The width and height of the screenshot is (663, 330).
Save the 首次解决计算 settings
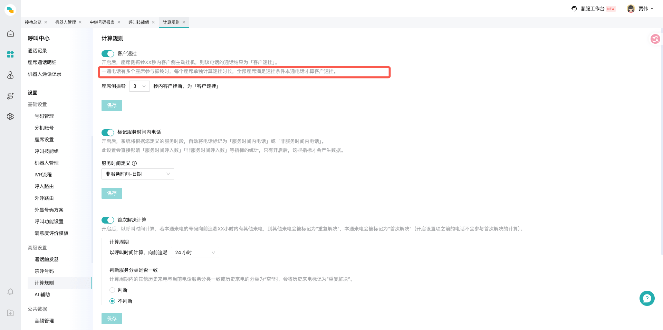[x=112, y=319]
